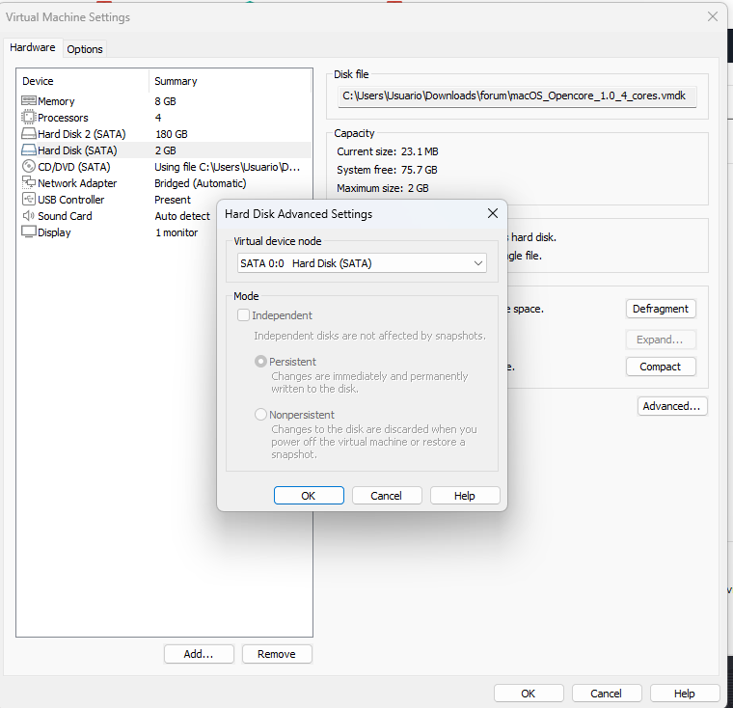Select the USB Controller icon
The height and width of the screenshot is (708, 733).
(29, 200)
